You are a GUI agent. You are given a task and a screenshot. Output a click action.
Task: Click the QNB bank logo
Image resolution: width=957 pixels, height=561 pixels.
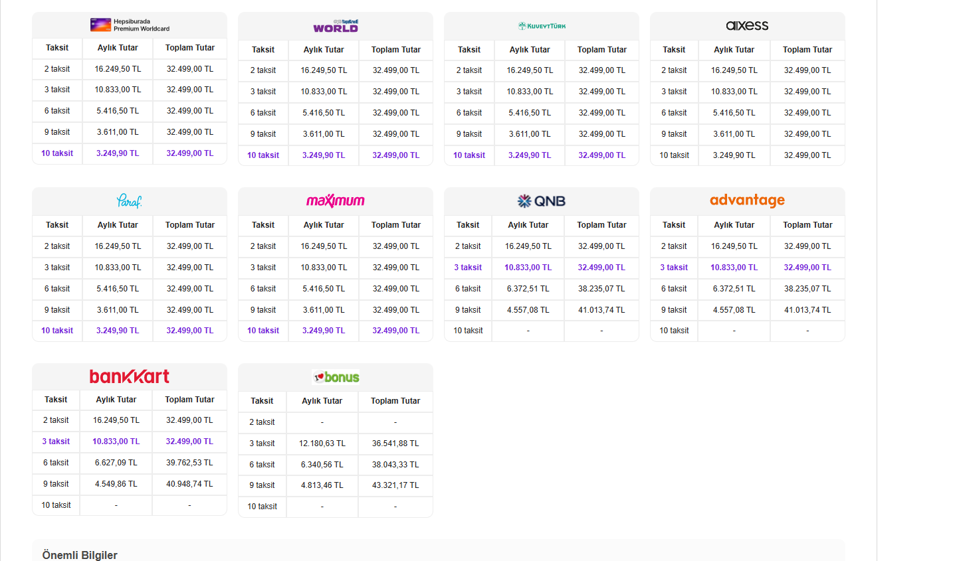pyautogui.click(x=542, y=201)
